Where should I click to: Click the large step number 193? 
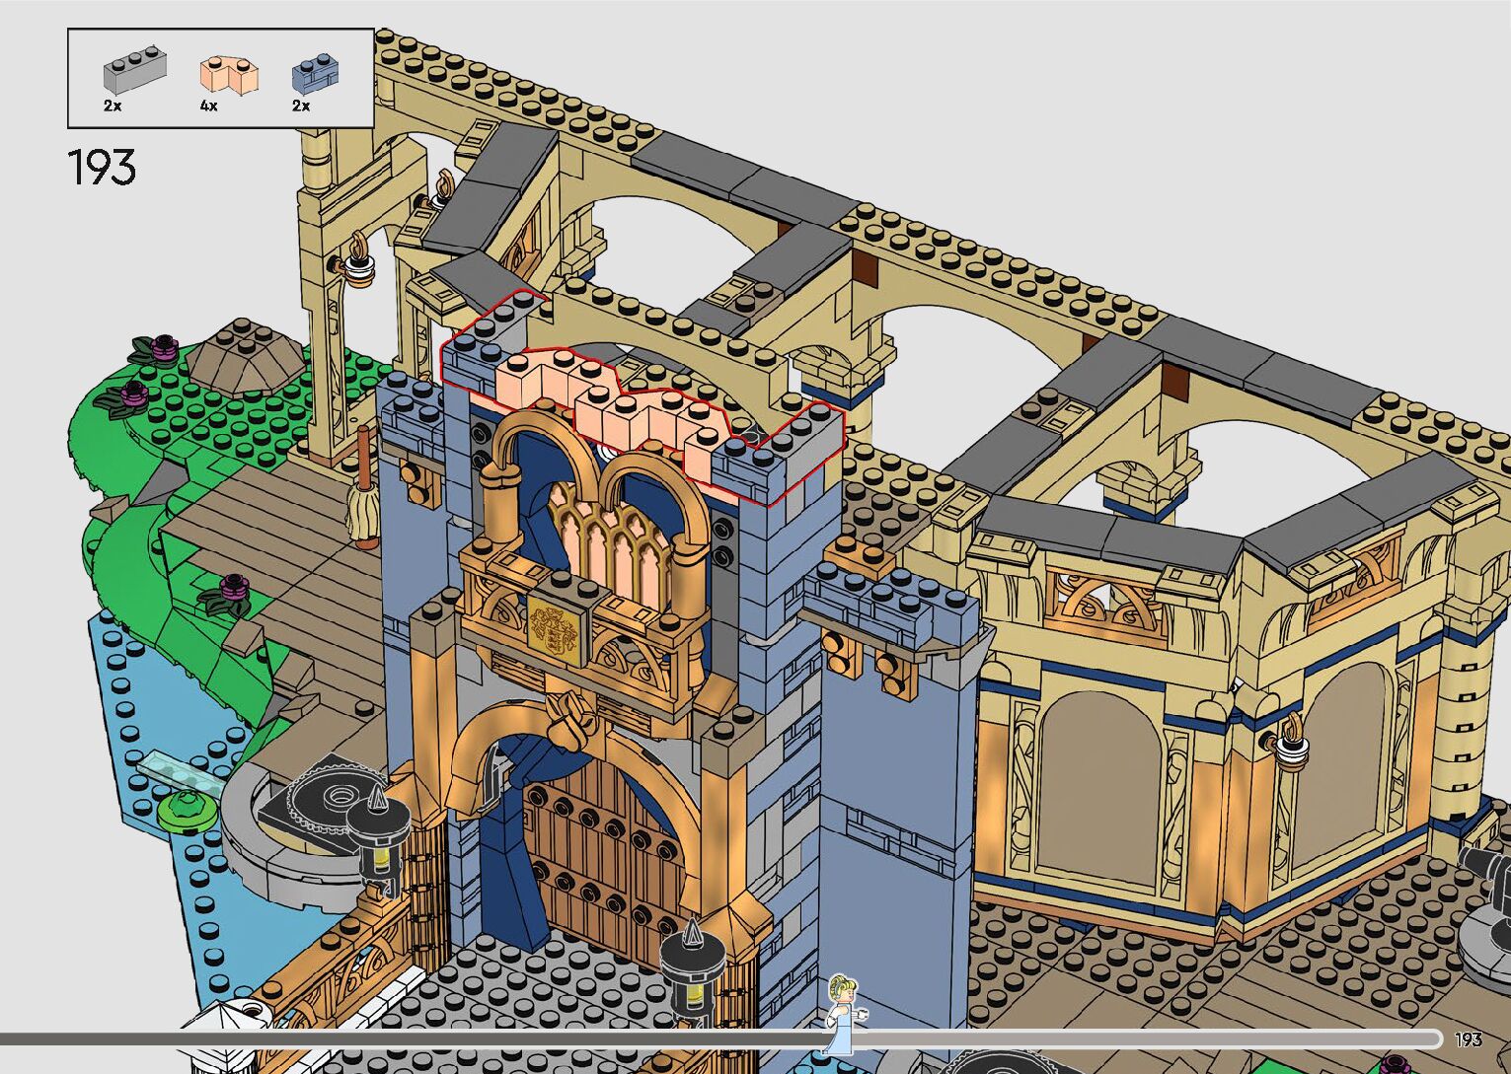tap(102, 168)
